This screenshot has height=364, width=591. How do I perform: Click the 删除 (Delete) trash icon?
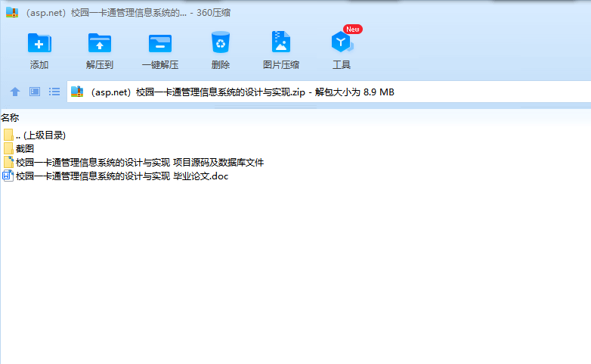(221, 42)
